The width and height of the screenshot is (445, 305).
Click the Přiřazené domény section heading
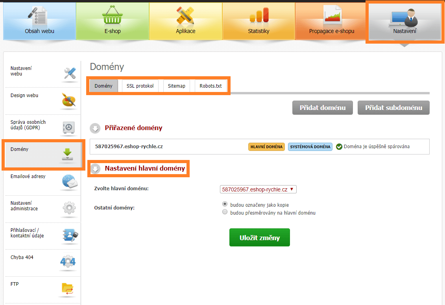[134, 128]
